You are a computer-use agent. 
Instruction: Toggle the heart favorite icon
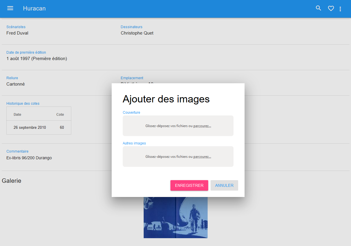331,9
